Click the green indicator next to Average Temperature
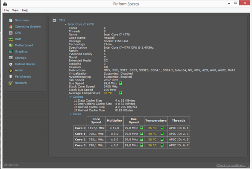This screenshot has width=252, height=169. [120, 93]
